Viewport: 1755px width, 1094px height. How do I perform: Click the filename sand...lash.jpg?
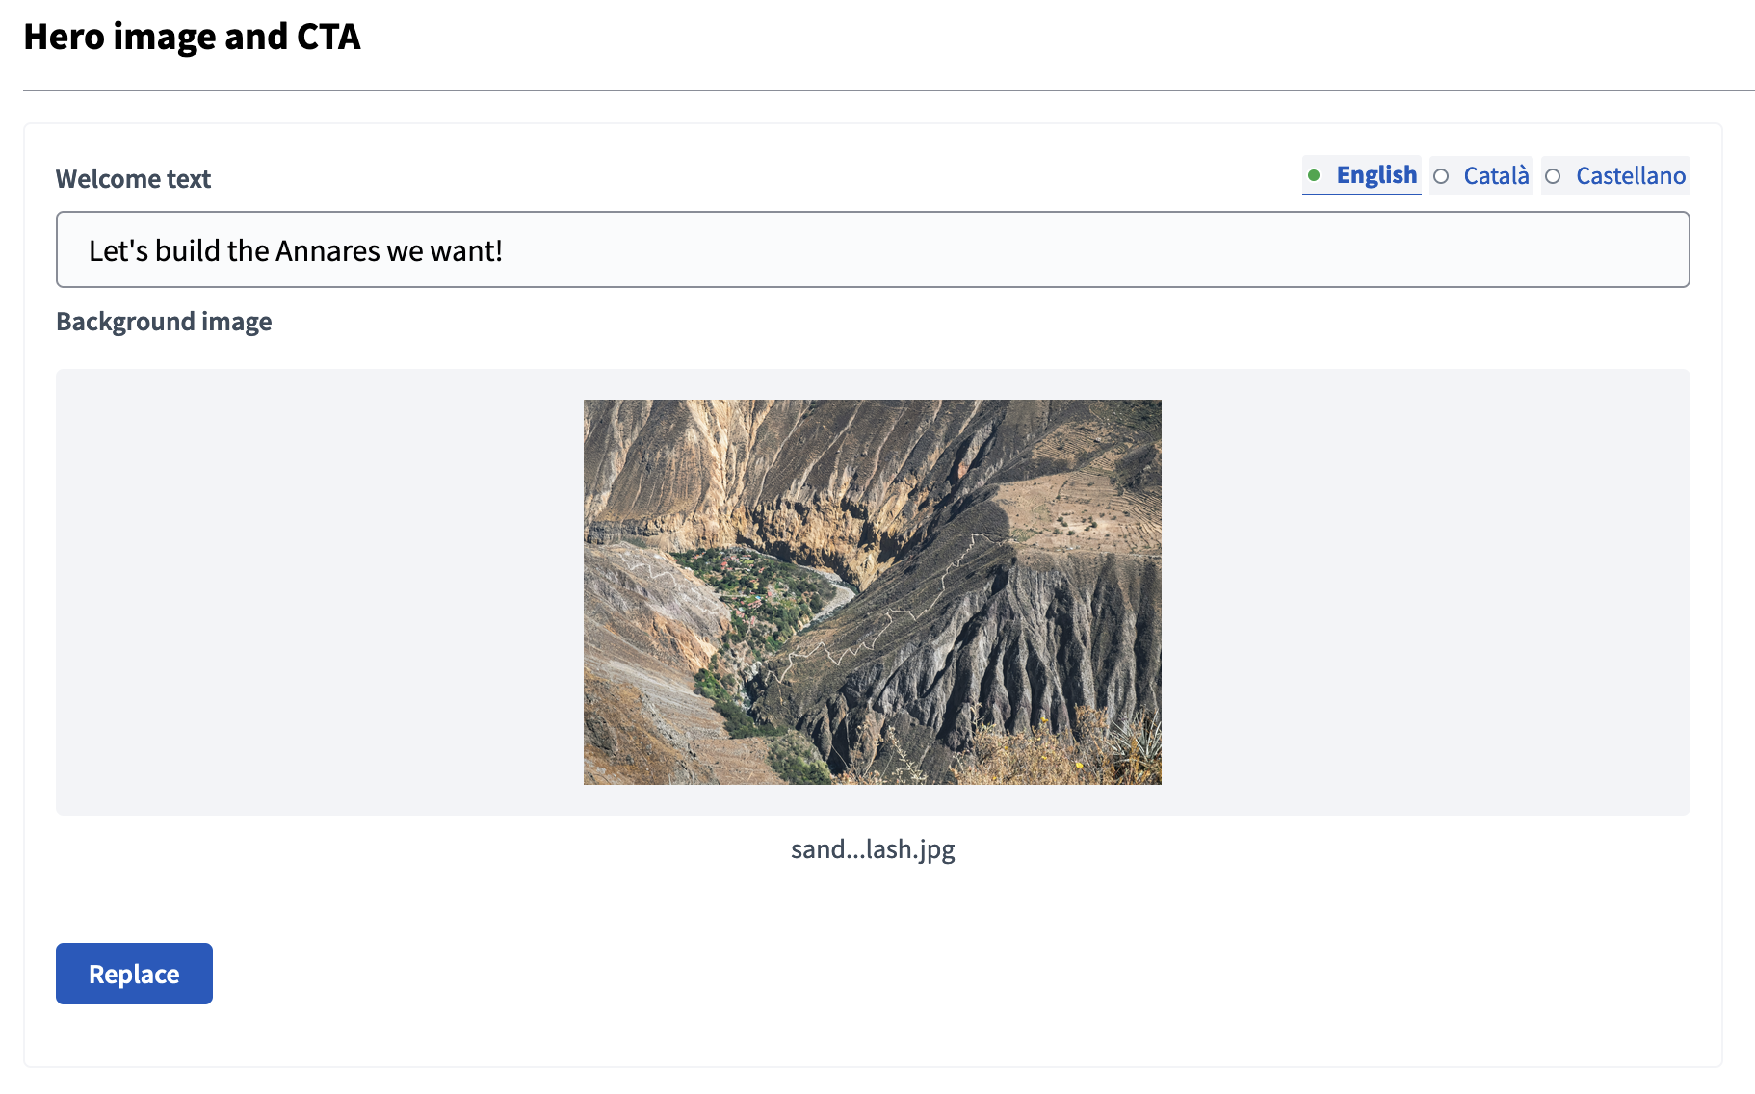pyautogui.click(x=872, y=848)
